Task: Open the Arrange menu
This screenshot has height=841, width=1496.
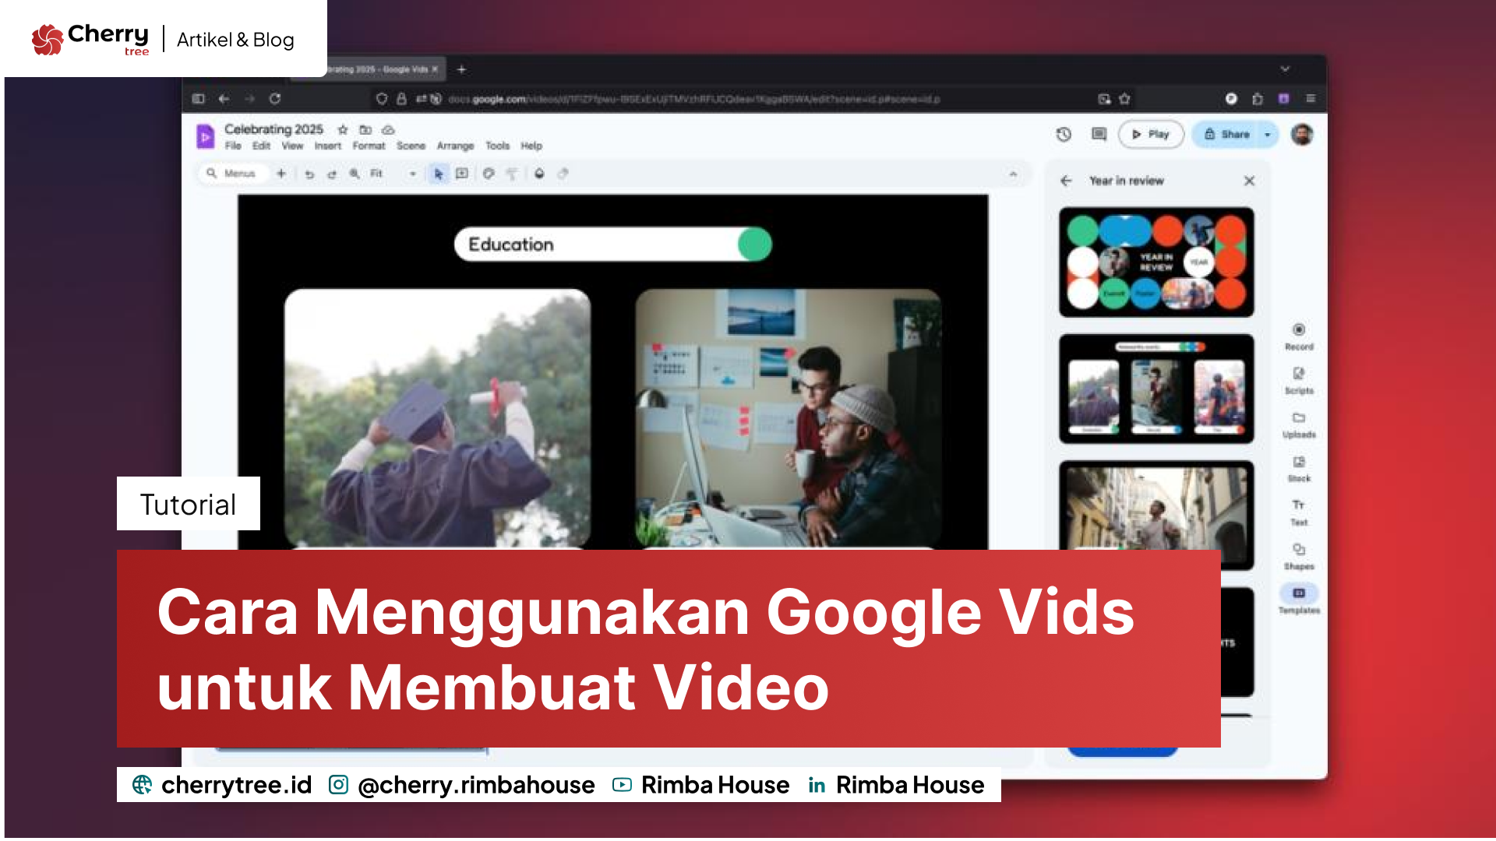Action: (x=455, y=146)
